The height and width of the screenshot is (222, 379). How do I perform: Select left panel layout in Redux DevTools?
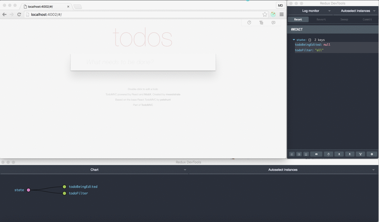292,154
